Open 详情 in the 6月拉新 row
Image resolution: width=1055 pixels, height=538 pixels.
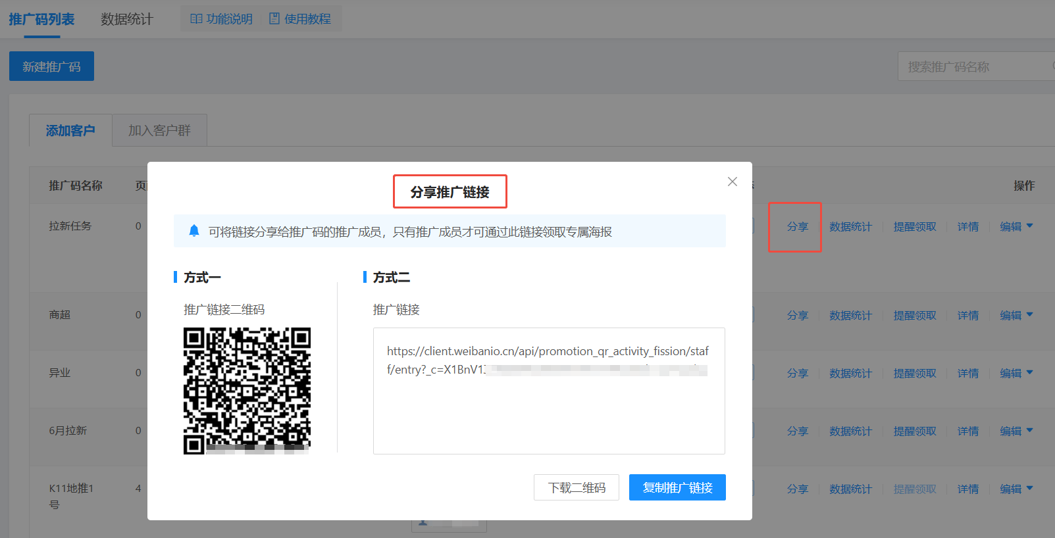tap(968, 431)
